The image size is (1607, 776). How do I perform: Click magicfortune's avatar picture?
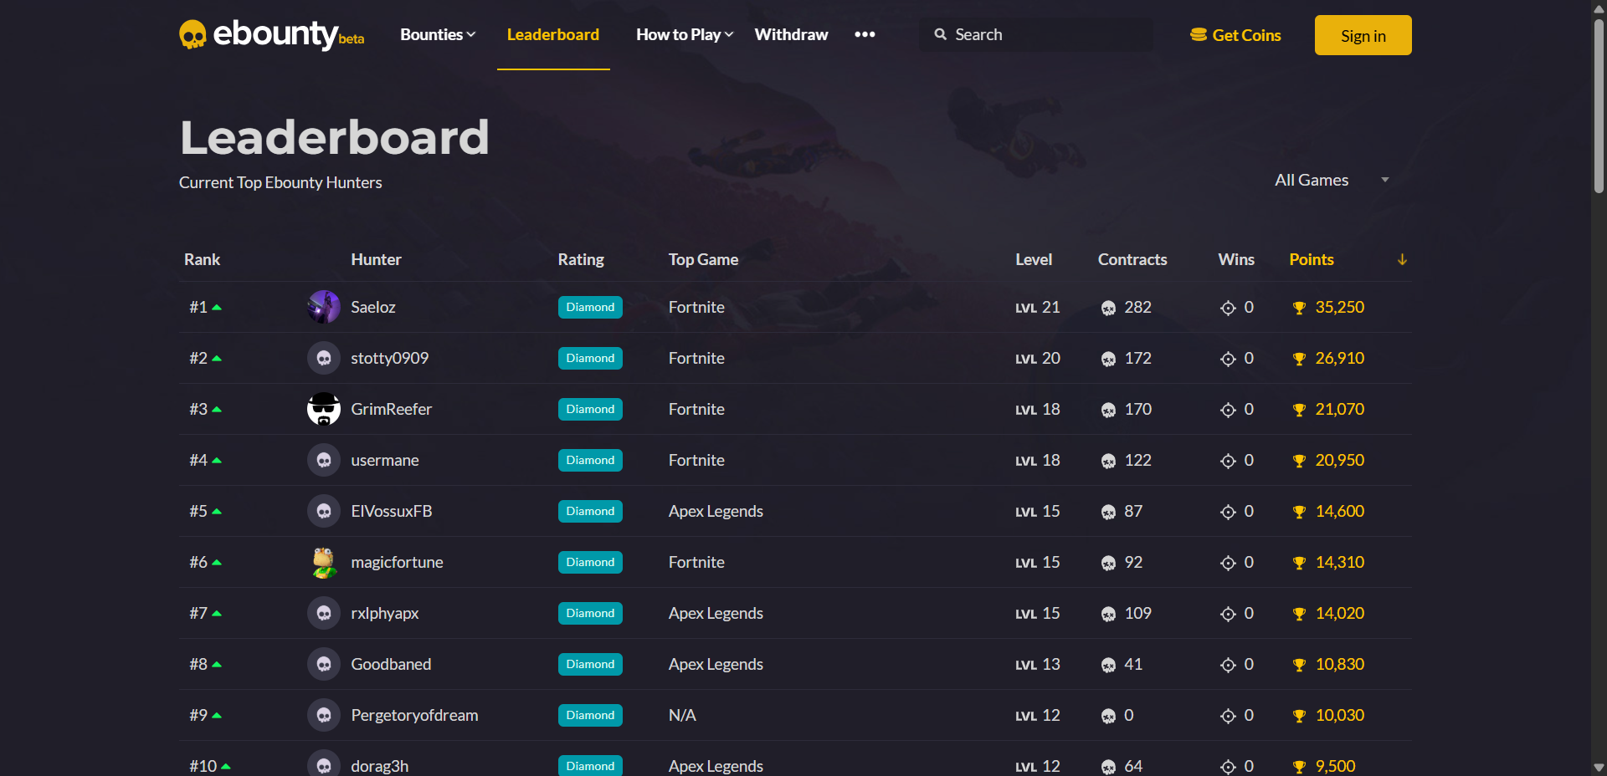pyautogui.click(x=324, y=562)
